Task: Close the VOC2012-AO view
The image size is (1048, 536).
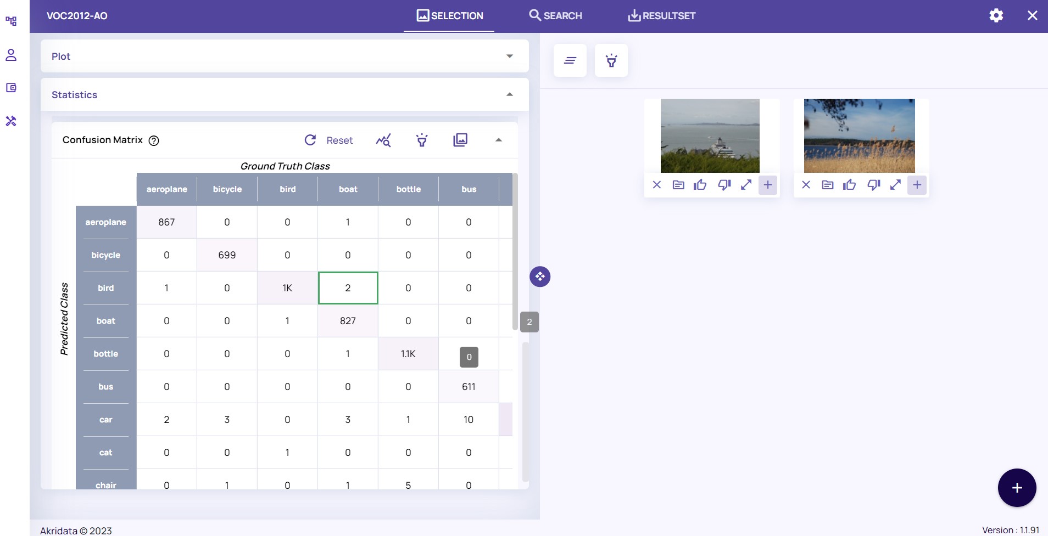Action: coord(1033,15)
